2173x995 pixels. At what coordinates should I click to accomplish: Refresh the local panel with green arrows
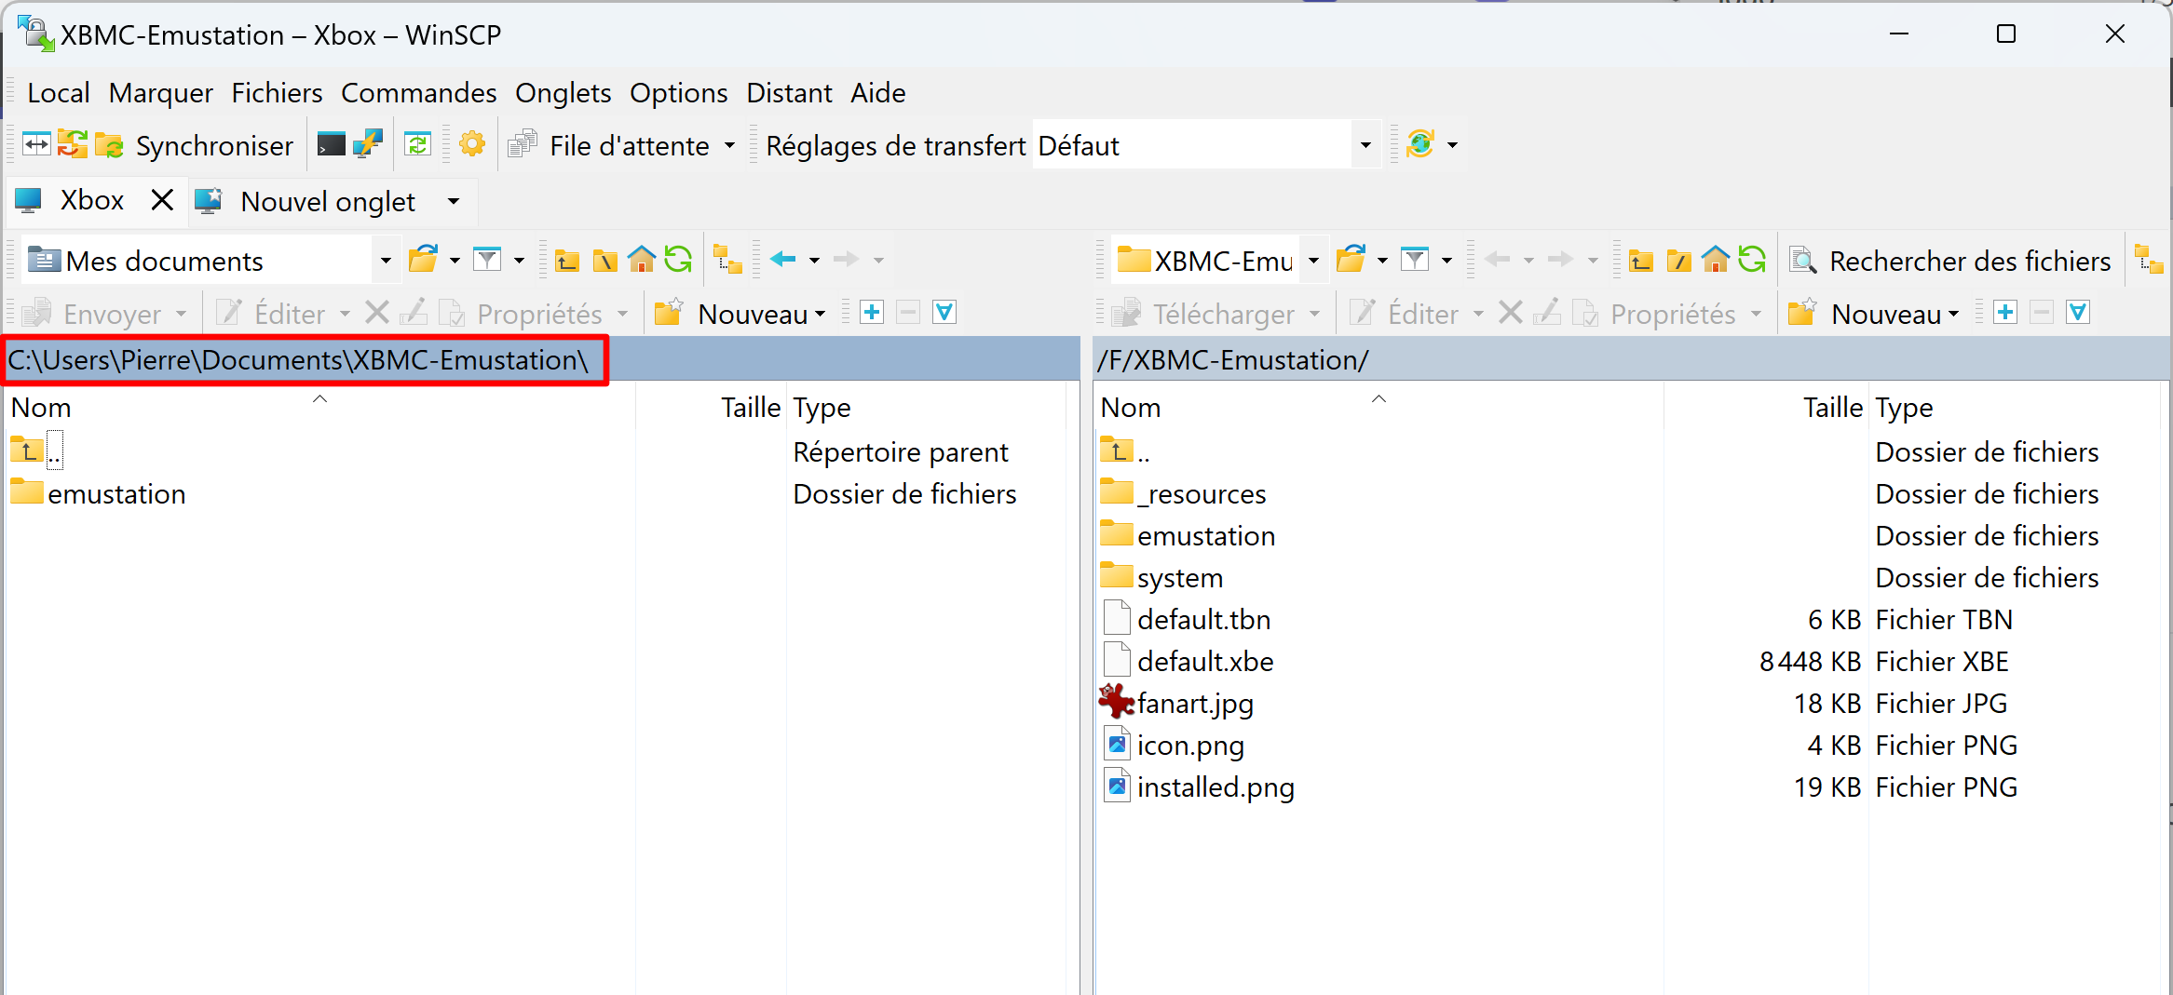coord(679,260)
